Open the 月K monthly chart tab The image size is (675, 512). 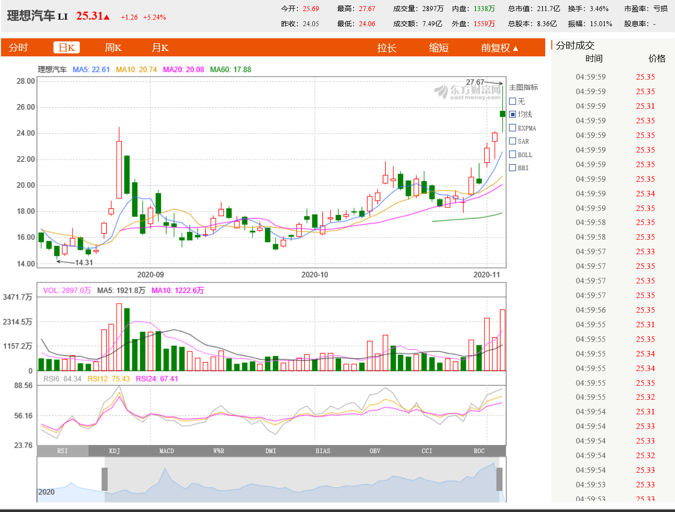(x=160, y=48)
